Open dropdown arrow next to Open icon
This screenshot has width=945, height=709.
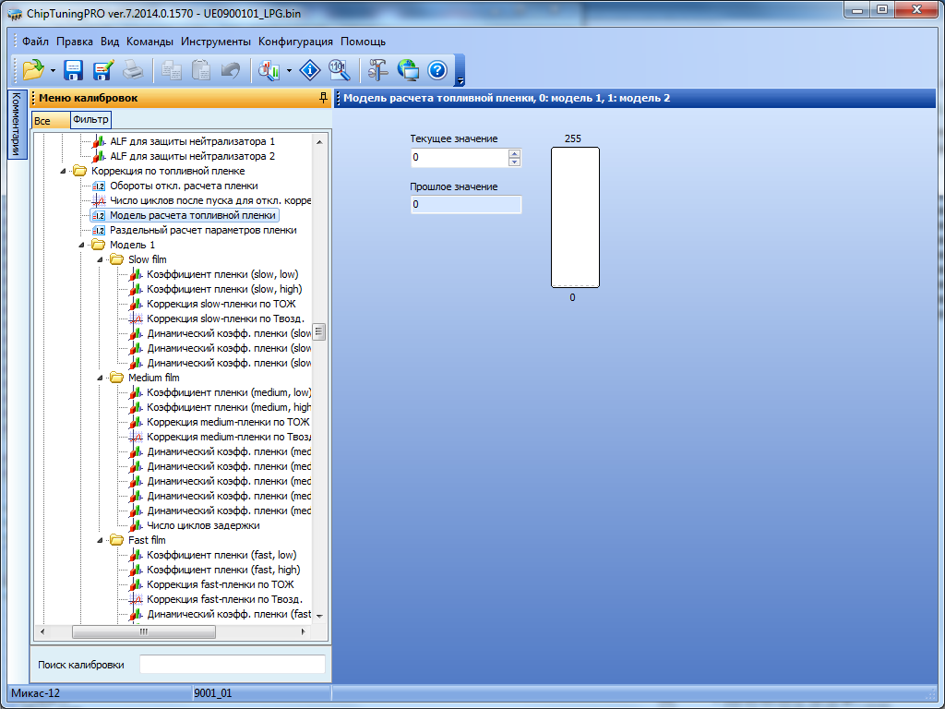pyautogui.click(x=54, y=70)
